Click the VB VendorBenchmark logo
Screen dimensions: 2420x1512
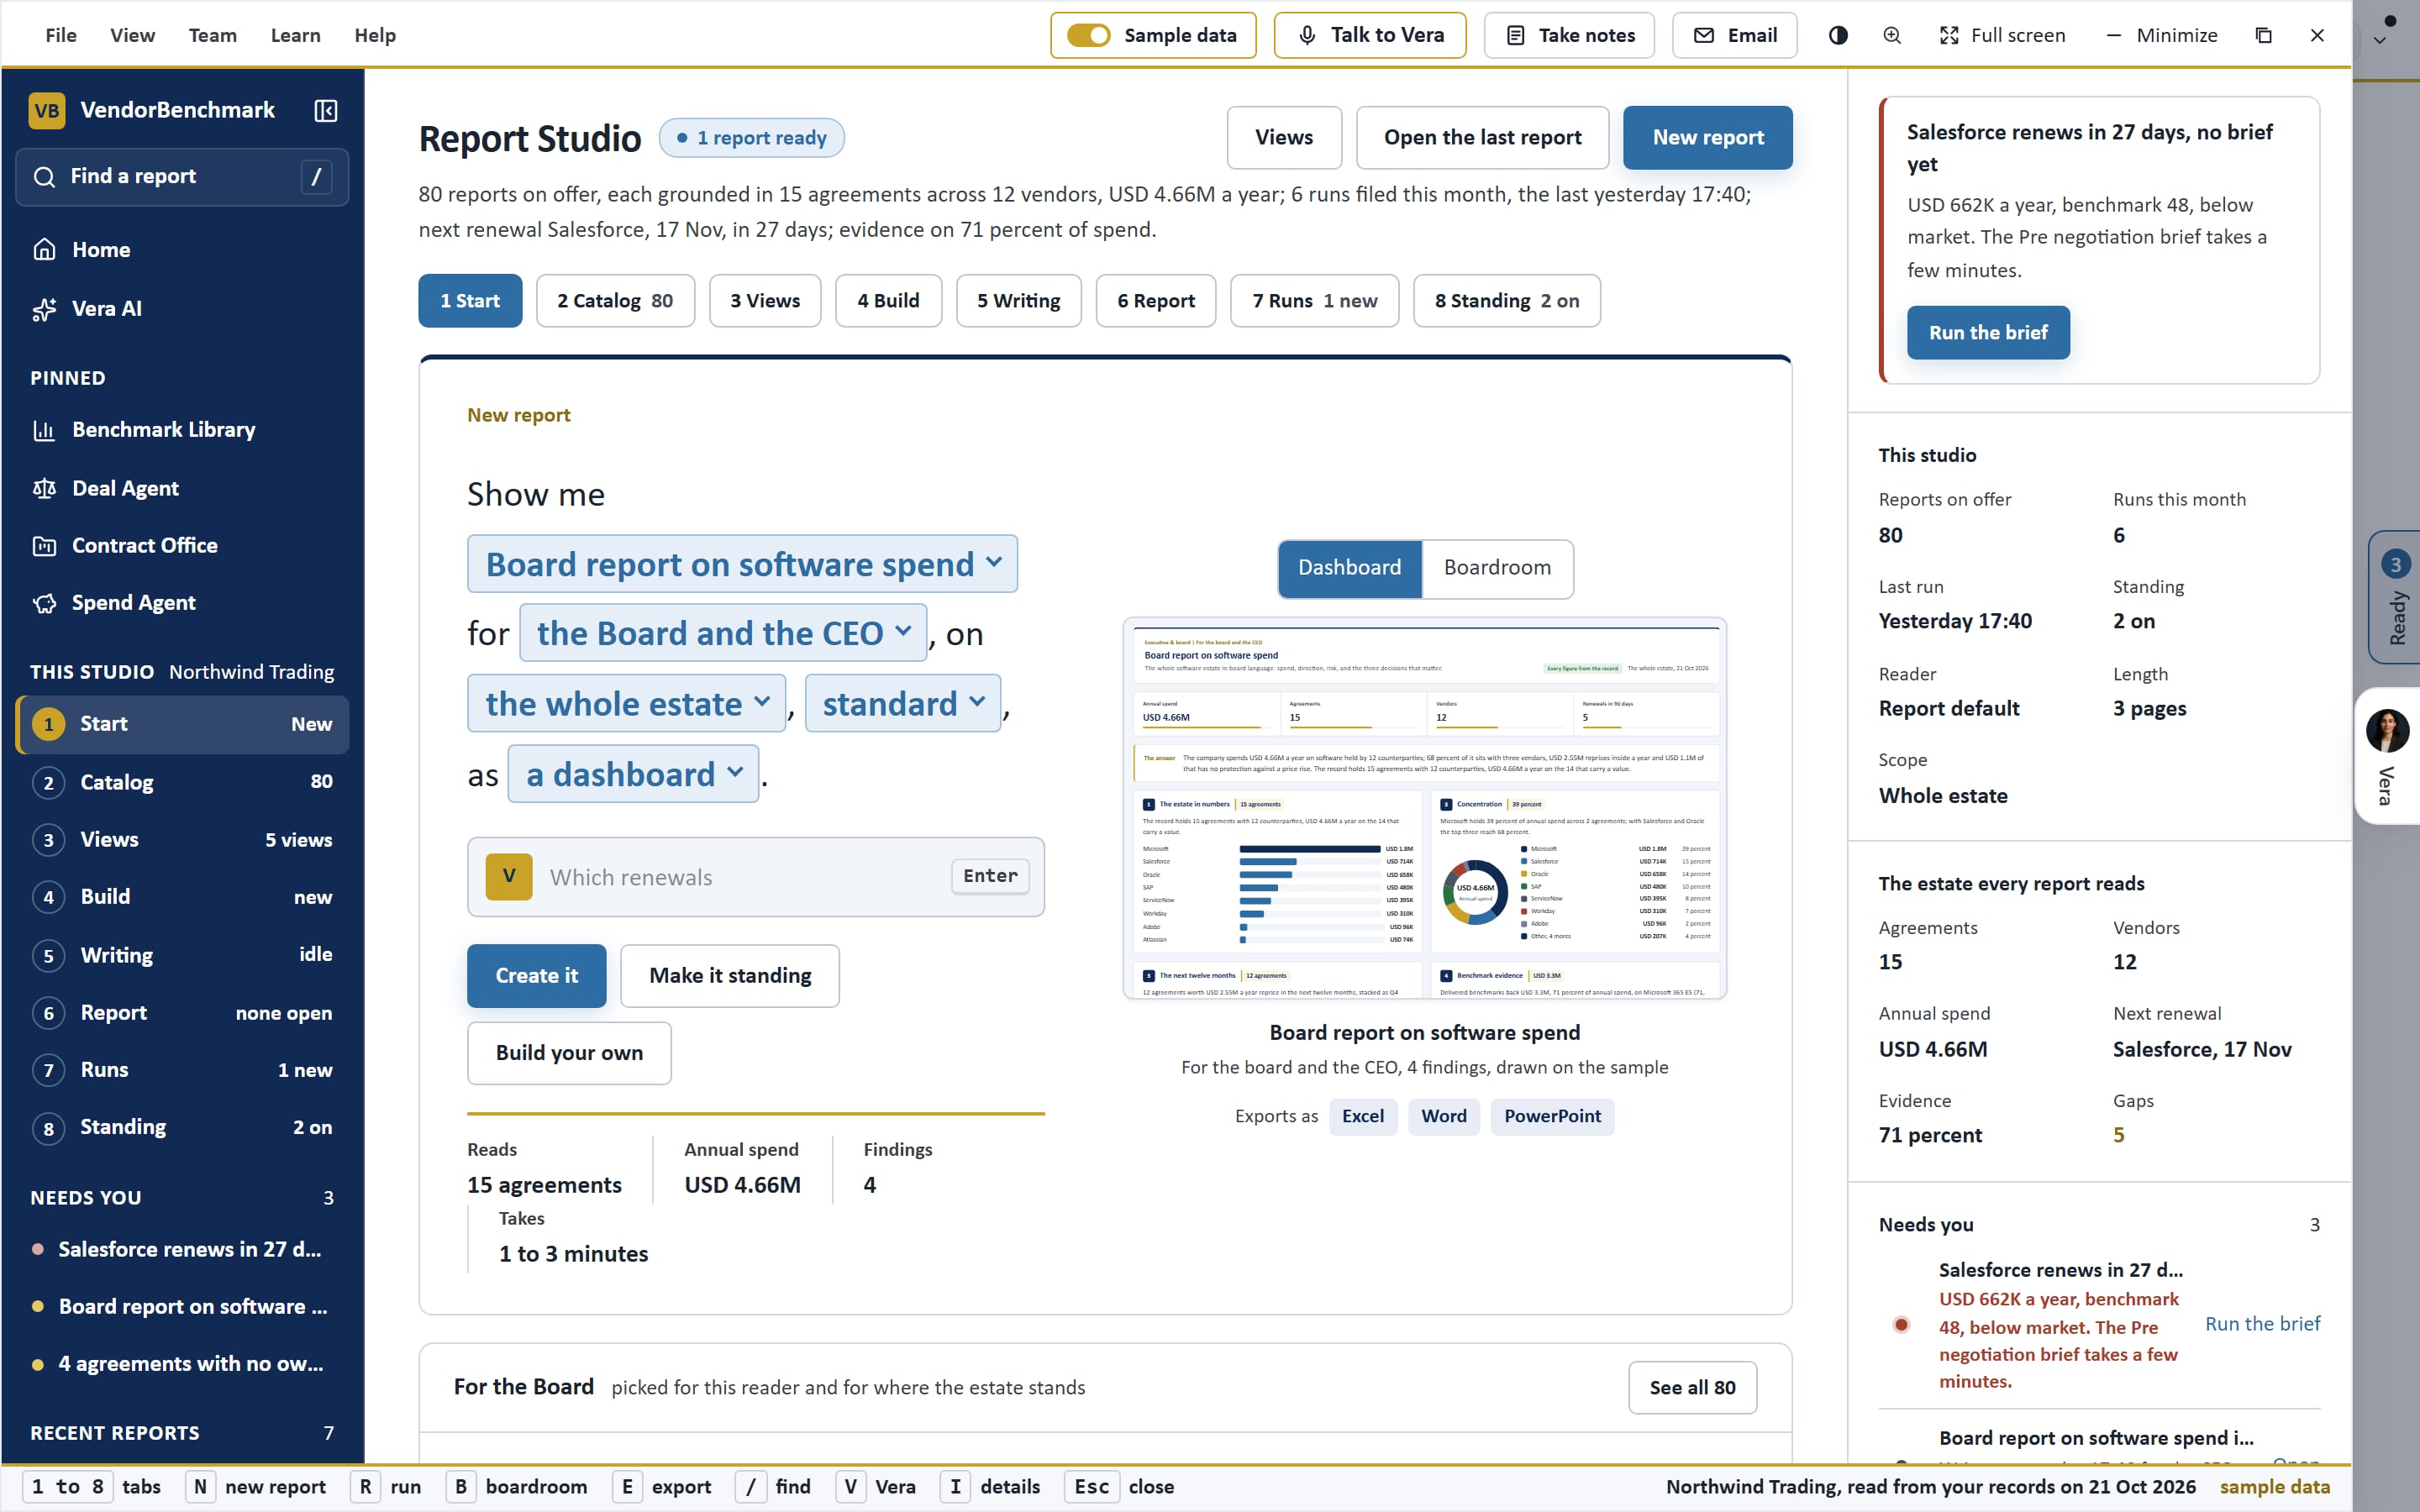[x=47, y=110]
